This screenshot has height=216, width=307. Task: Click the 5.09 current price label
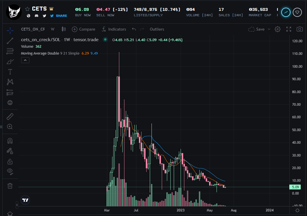295,187
